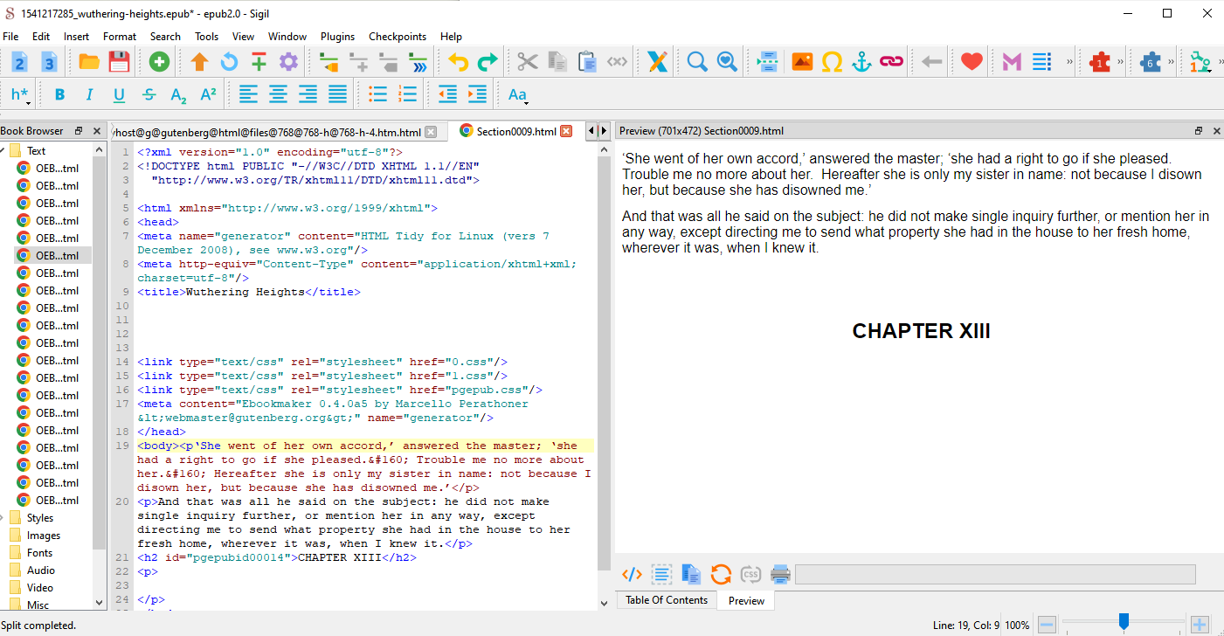Screen dimensions: 1224x636
Task: Open the preview Inspect code icon
Action: coord(632,574)
